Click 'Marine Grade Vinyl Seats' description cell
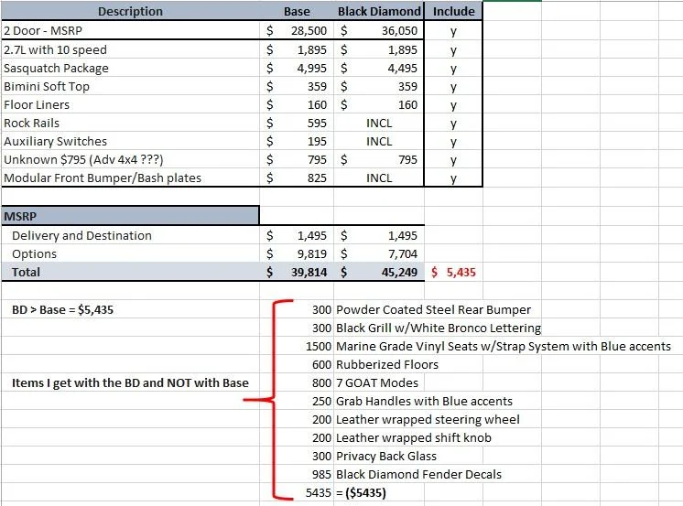683x506 pixels. pos(504,346)
